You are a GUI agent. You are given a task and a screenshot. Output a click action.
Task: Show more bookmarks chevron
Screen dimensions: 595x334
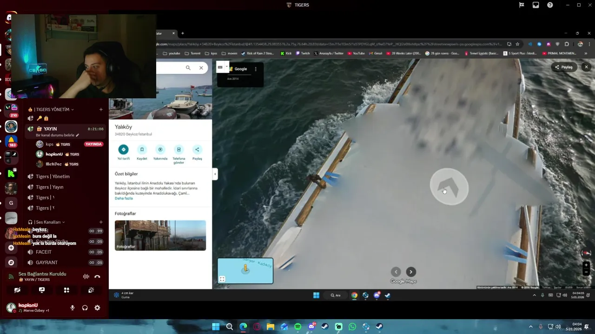[x=585, y=53]
